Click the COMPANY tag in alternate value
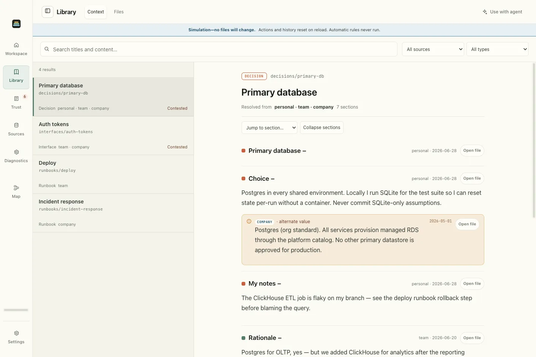The width and height of the screenshot is (536, 357). click(264, 222)
